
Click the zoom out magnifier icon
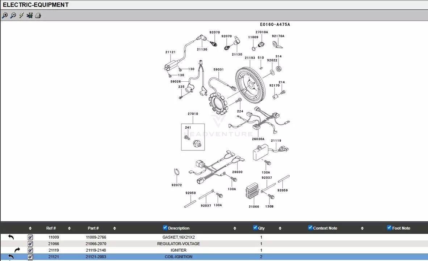tap(13, 16)
